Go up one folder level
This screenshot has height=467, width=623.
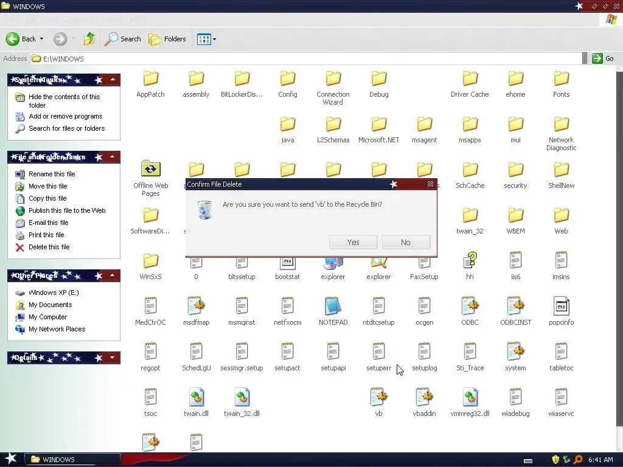(89, 39)
